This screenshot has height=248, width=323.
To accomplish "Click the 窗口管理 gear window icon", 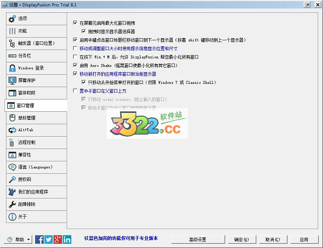I will [11, 105].
